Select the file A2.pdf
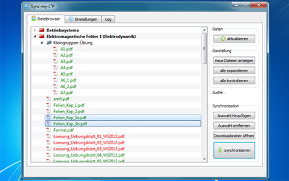Image resolution: width=289 pixels, height=181 pixels. click(x=66, y=55)
